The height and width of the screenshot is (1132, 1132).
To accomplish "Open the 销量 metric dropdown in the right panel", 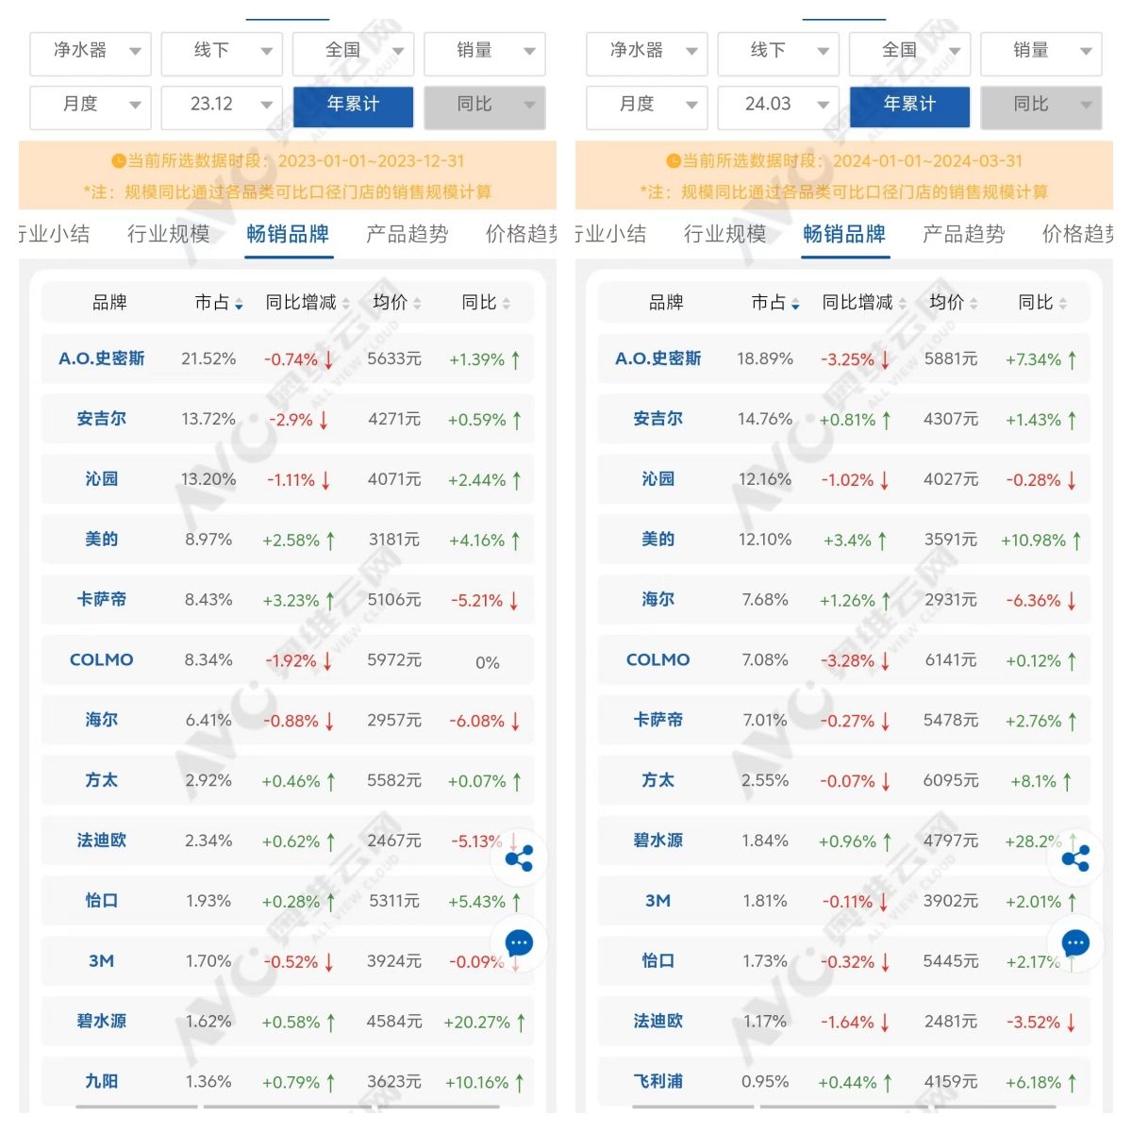I will 1041,52.
